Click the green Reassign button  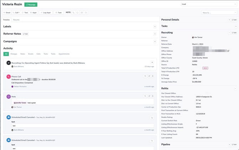31,5
